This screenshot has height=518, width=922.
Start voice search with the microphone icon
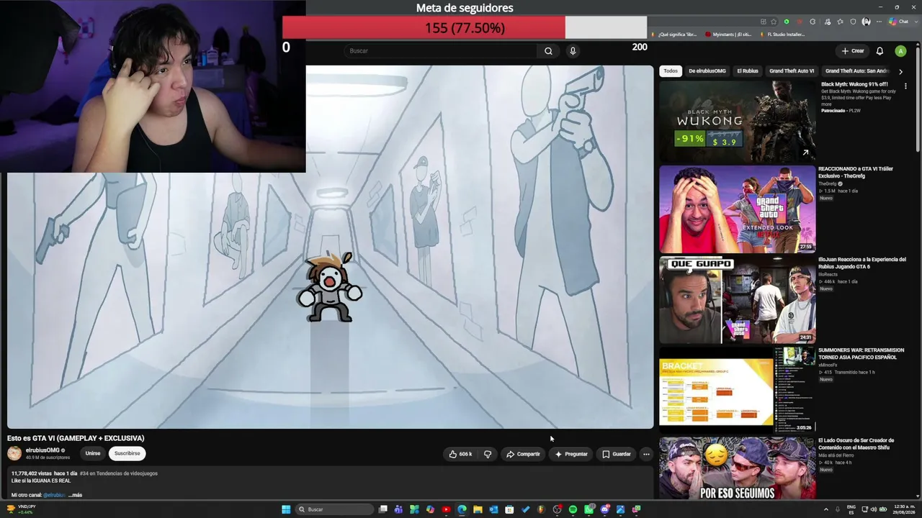pyautogui.click(x=573, y=51)
